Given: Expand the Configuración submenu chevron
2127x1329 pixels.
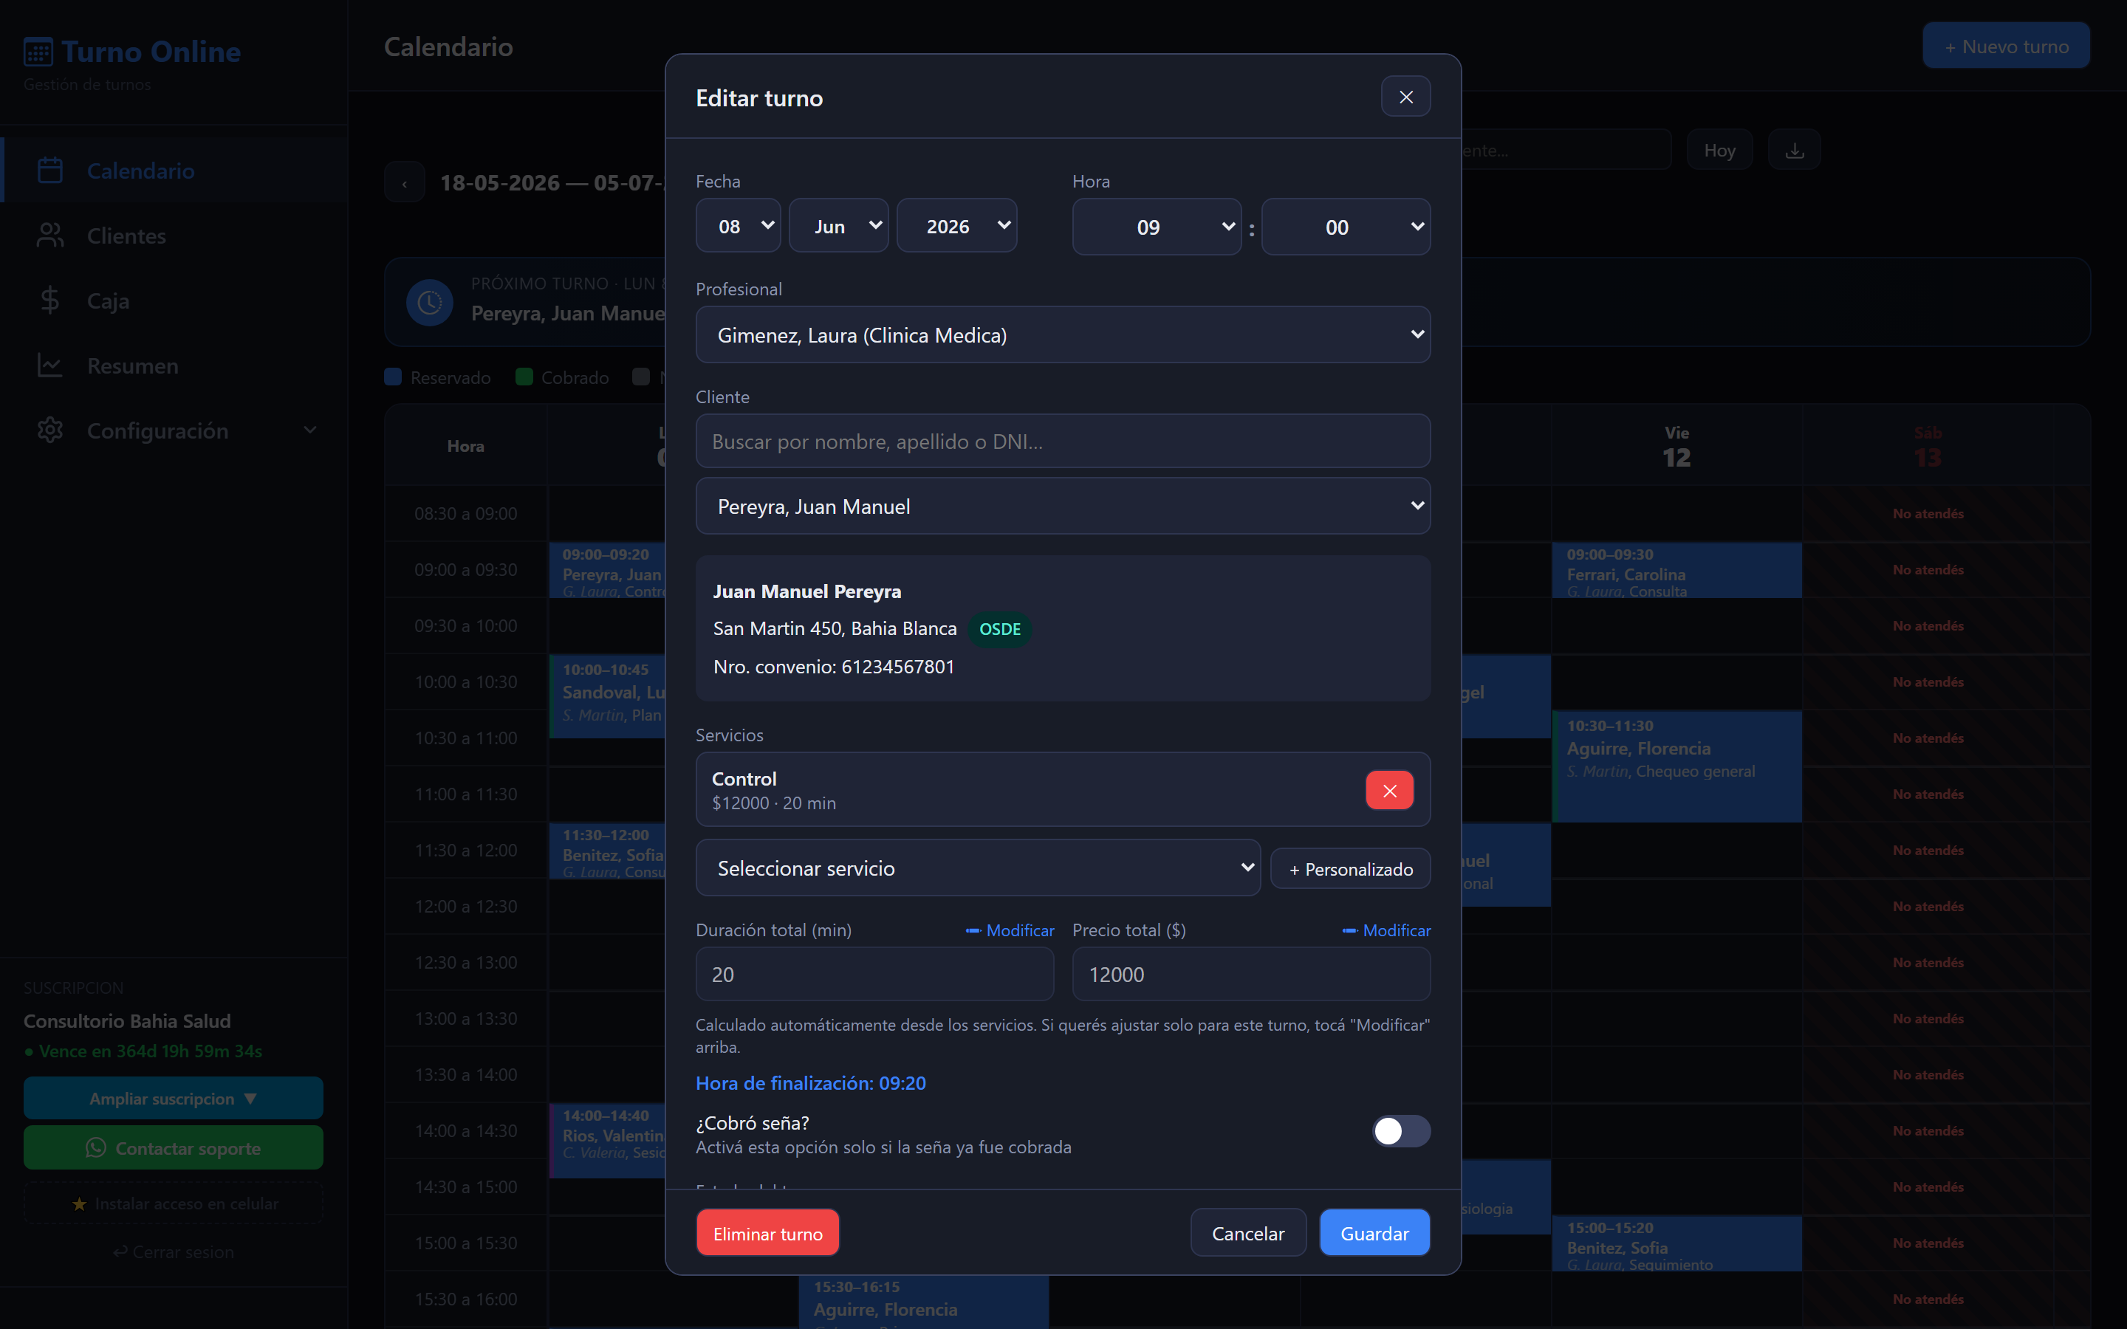Looking at the screenshot, I should pyautogui.click(x=309, y=430).
